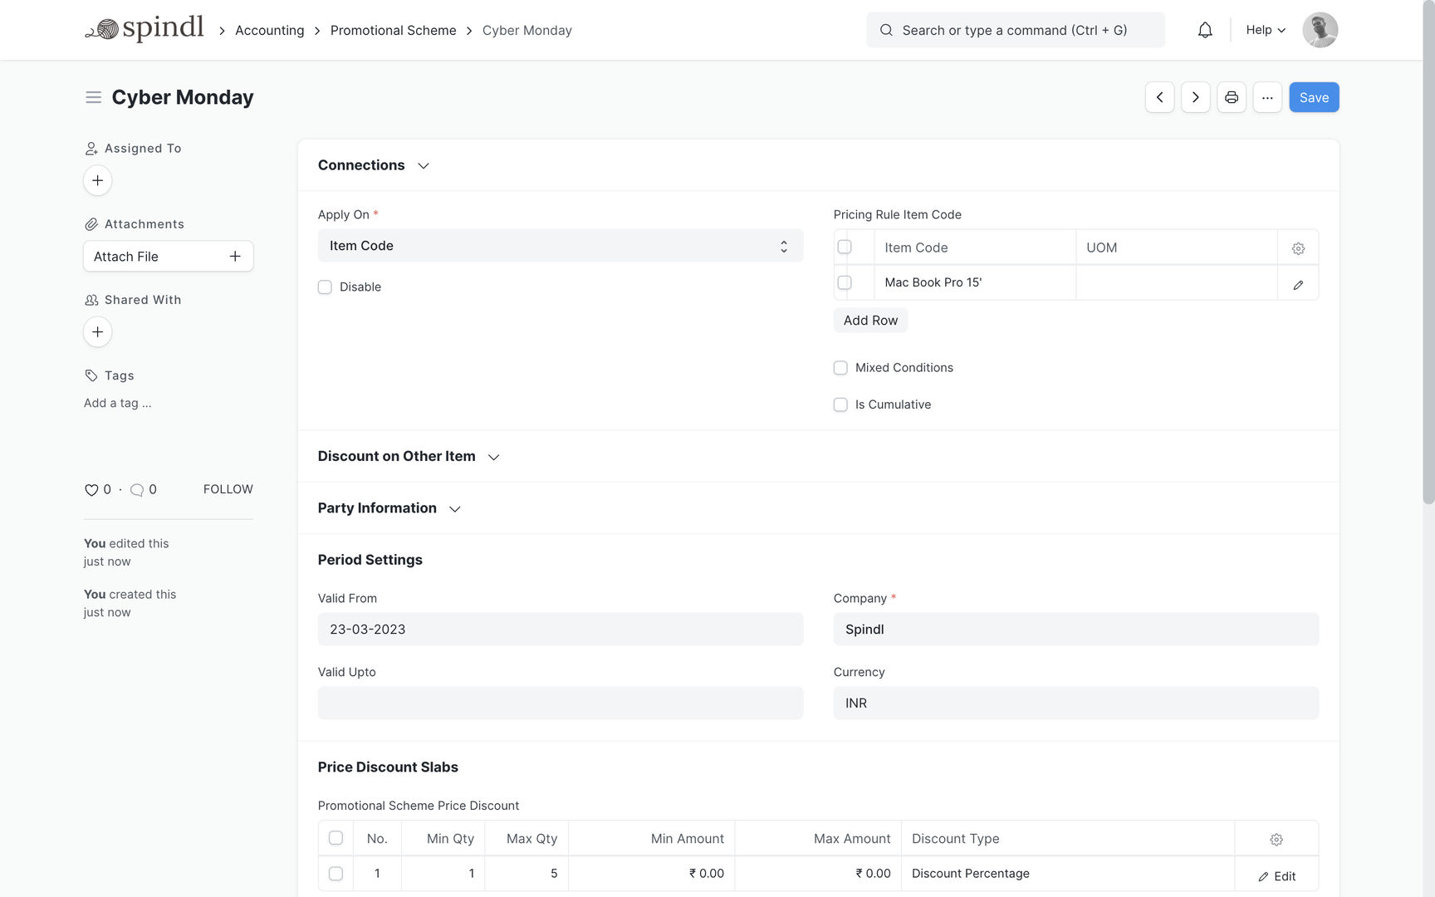1435x897 pixels.
Task: Open the three-dots more menu
Action: pos(1266,97)
